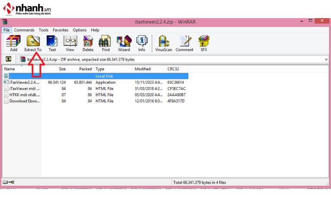
Task: Click the status text Total 66.341.379 bytes
Action: point(199,182)
